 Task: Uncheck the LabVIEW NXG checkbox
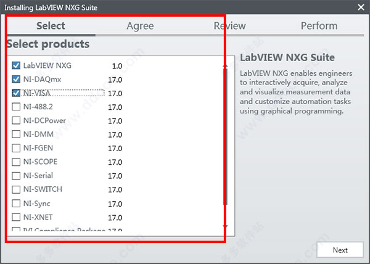click(x=16, y=65)
